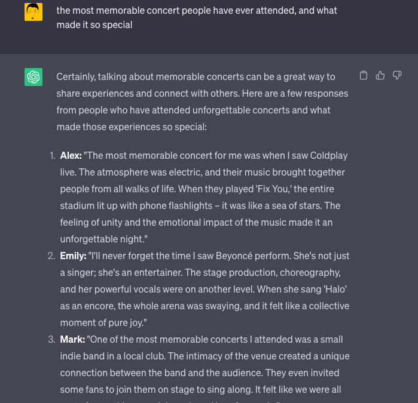The image size is (418, 403).
Task: Click the yellow user avatar
Action: [33, 12]
